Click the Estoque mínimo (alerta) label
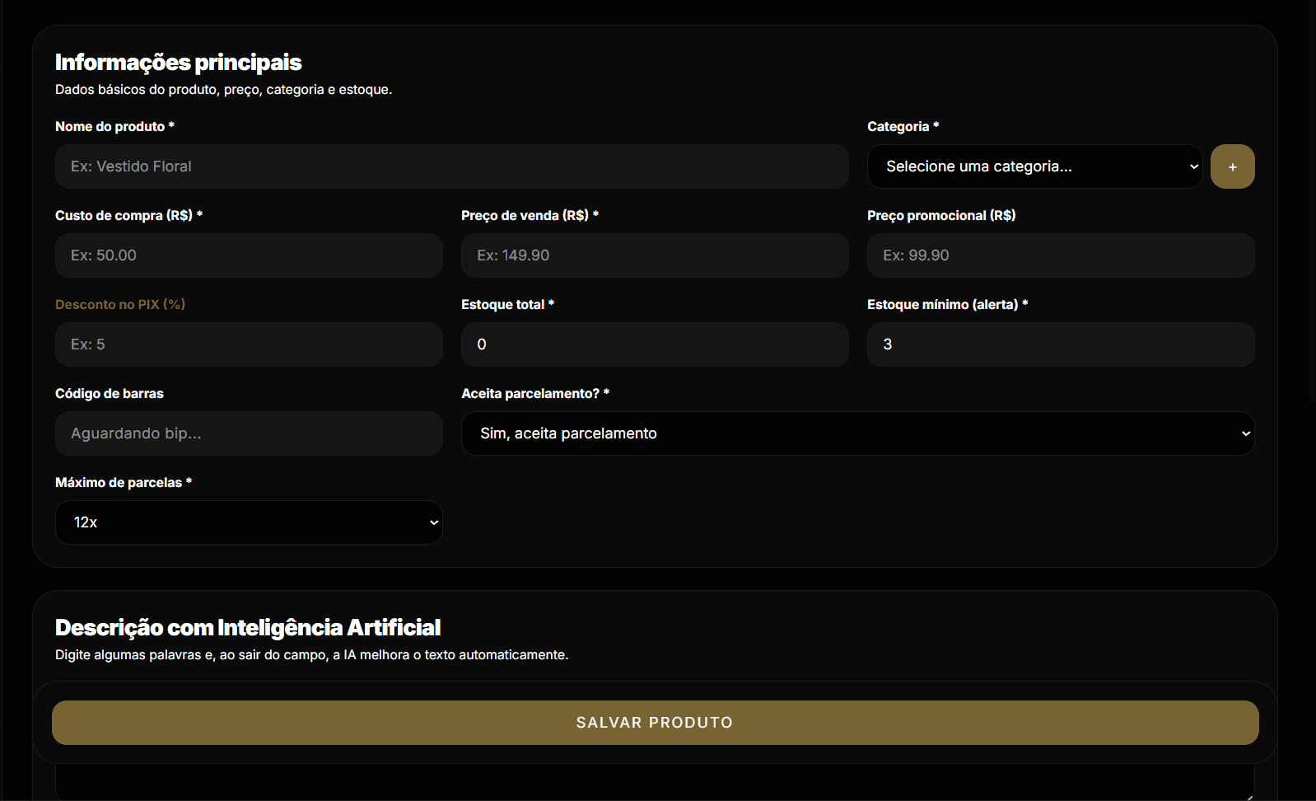The height and width of the screenshot is (801, 1316). tap(942, 305)
